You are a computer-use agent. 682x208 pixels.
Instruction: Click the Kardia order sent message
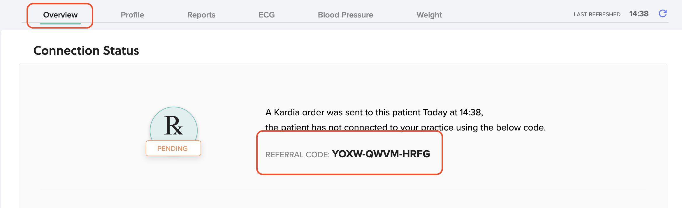point(374,112)
